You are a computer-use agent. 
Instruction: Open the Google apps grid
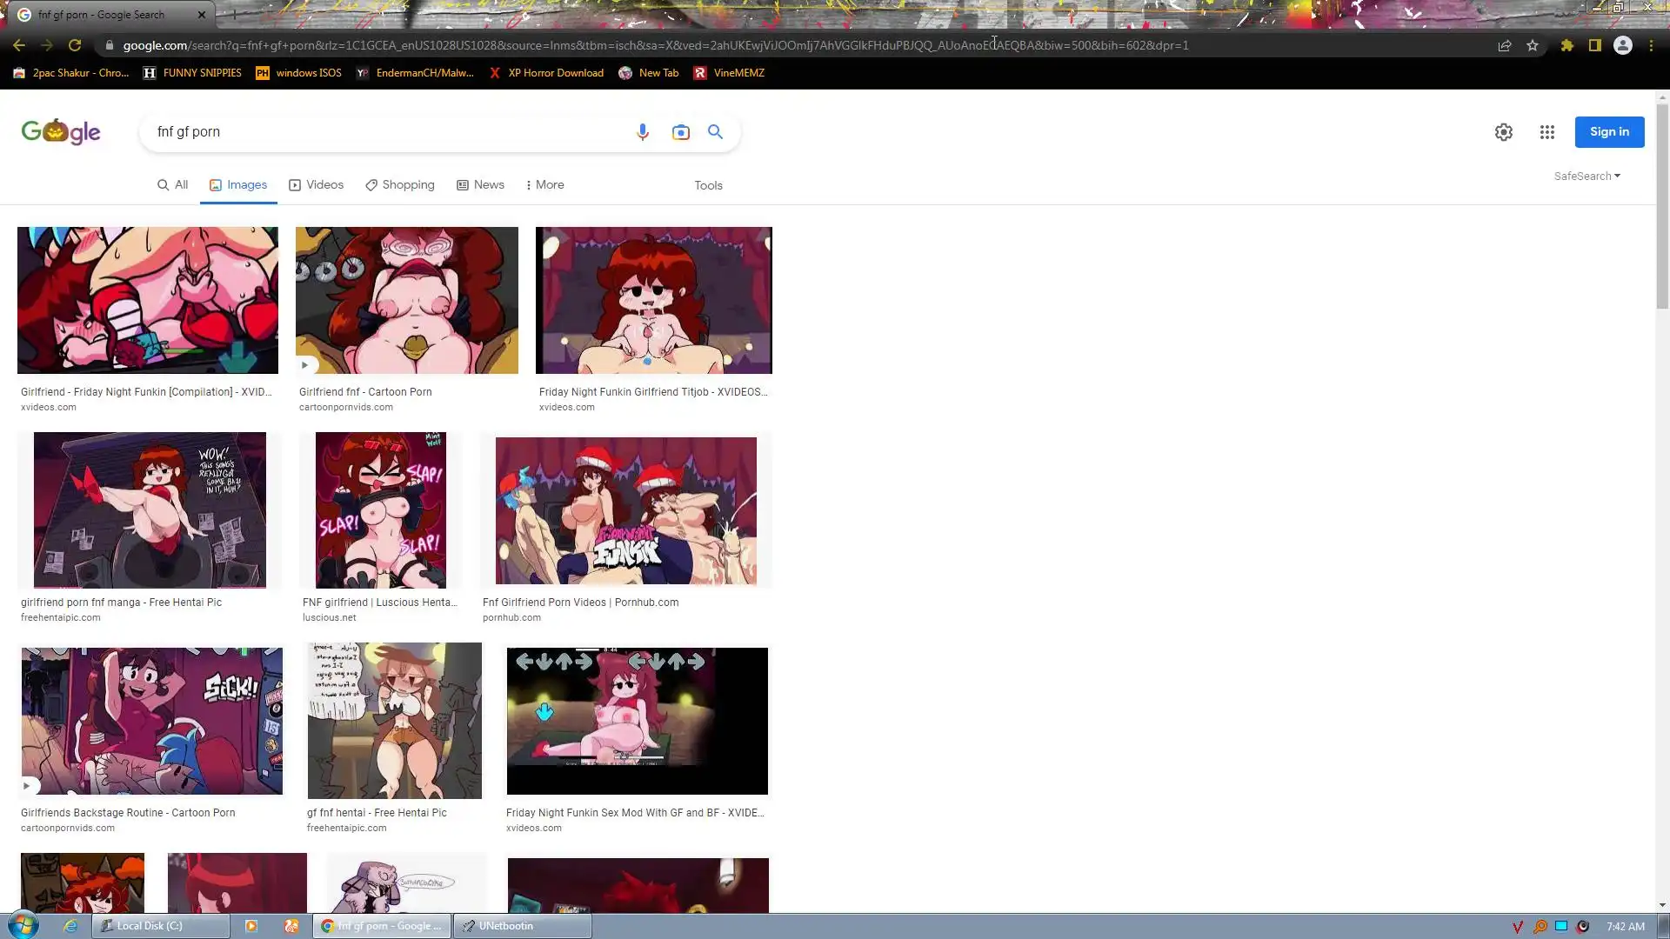[x=1546, y=132]
